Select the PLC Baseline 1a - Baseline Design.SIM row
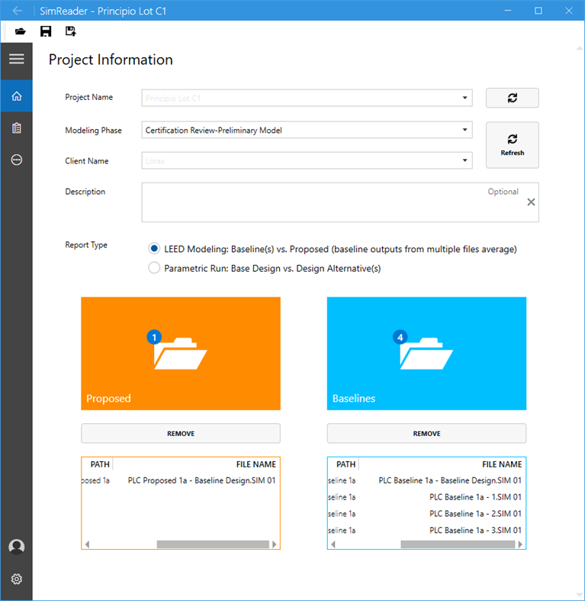This screenshot has height=601, width=585. (x=426, y=480)
